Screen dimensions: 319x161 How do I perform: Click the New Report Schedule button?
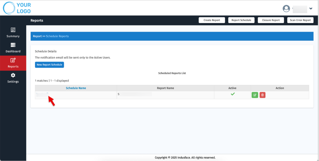(x=49, y=65)
